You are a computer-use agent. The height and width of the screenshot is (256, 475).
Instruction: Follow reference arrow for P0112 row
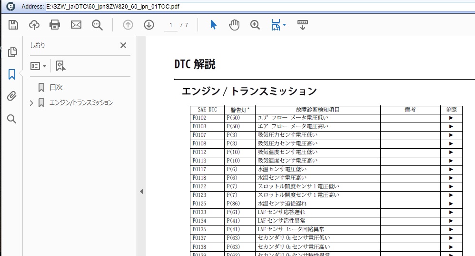point(451,152)
